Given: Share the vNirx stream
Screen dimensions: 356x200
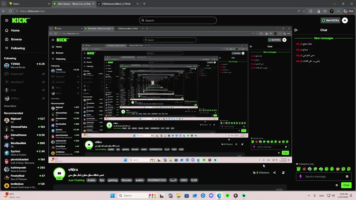Looking at the screenshot, I should 274,172.
